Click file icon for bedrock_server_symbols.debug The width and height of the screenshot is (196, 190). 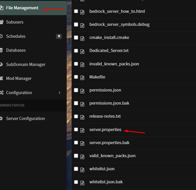tap(82, 25)
